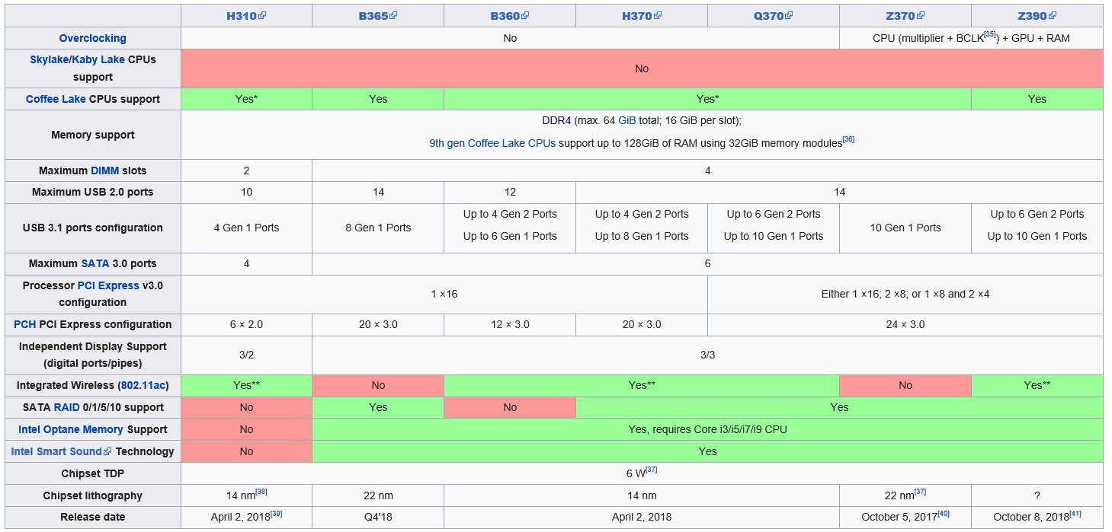Select the '24 × 3.0' cell
The width and height of the screenshot is (1112, 532).
(x=905, y=324)
